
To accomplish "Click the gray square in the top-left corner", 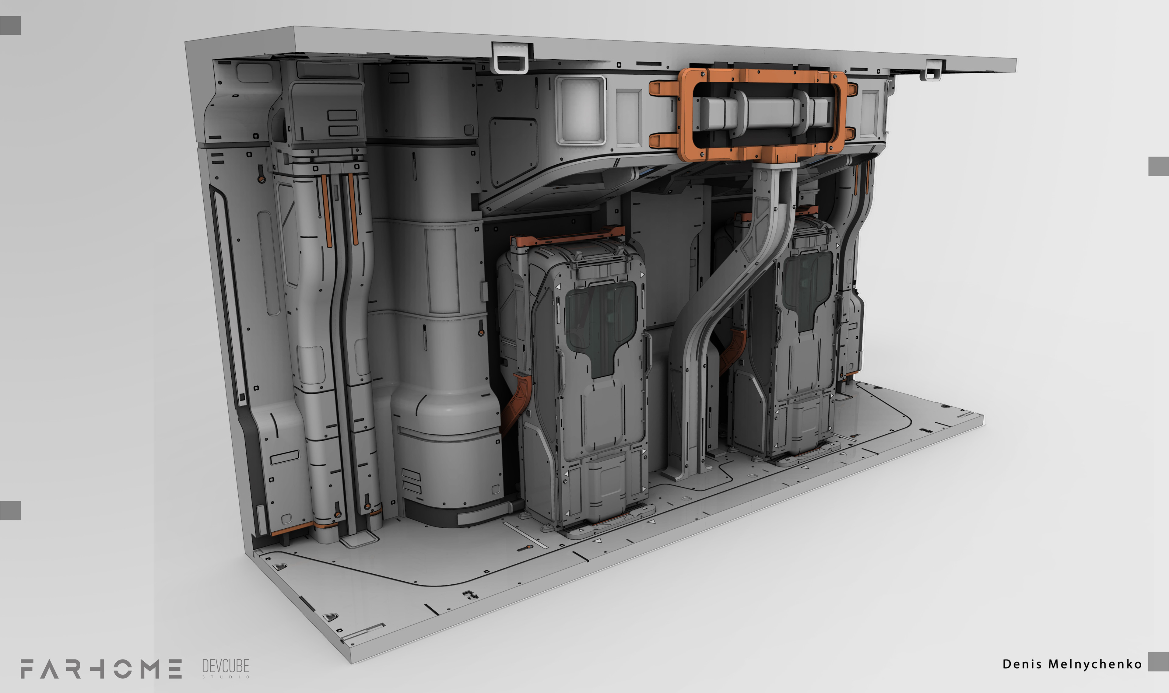I will (x=10, y=25).
